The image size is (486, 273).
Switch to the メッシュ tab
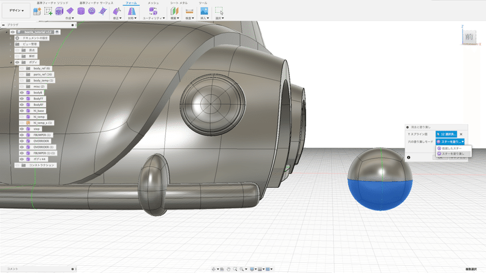[154, 3]
